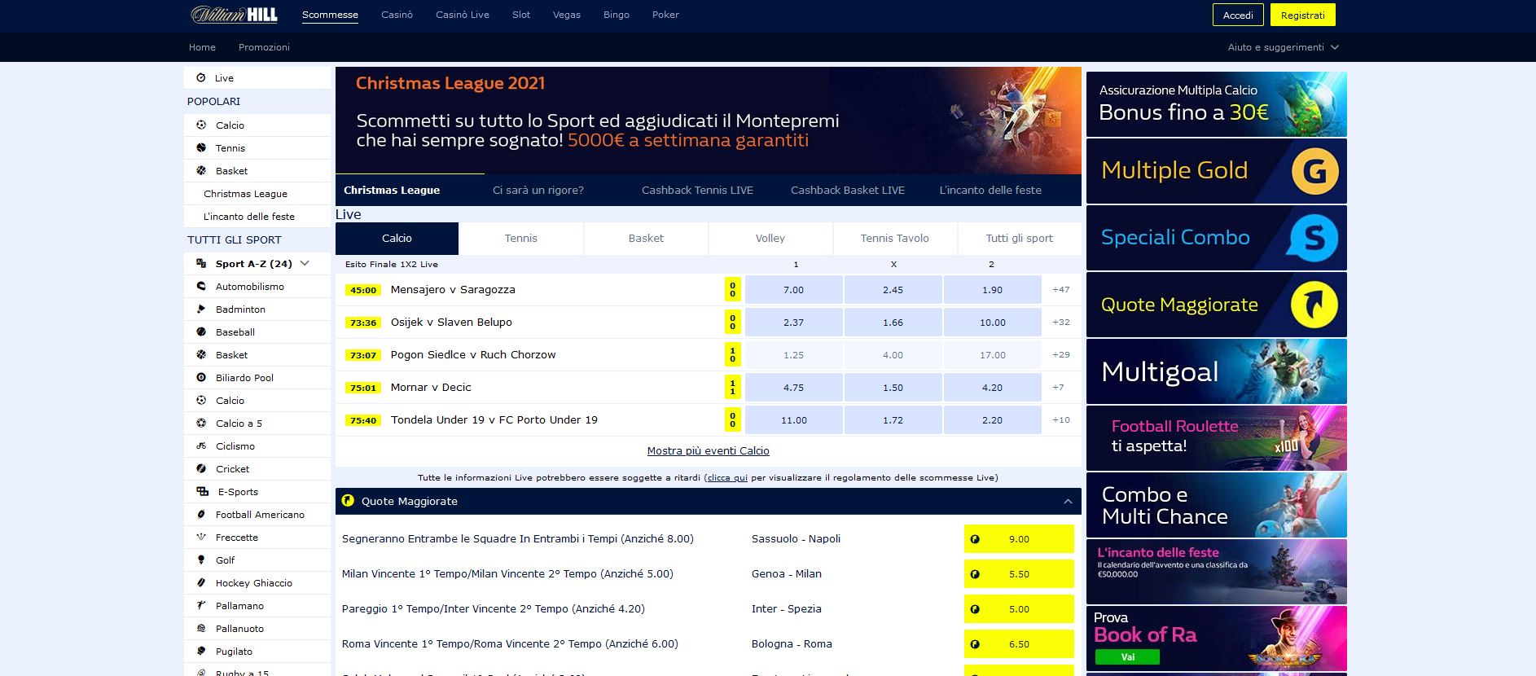Screen dimensions: 1536x676
Task: Open the Badminton sport icon
Action: click(201, 309)
